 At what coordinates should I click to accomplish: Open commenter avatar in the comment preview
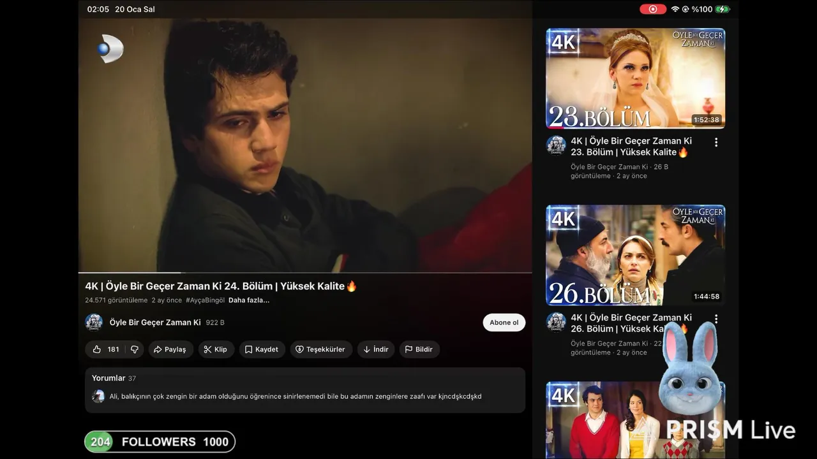pos(98,397)
